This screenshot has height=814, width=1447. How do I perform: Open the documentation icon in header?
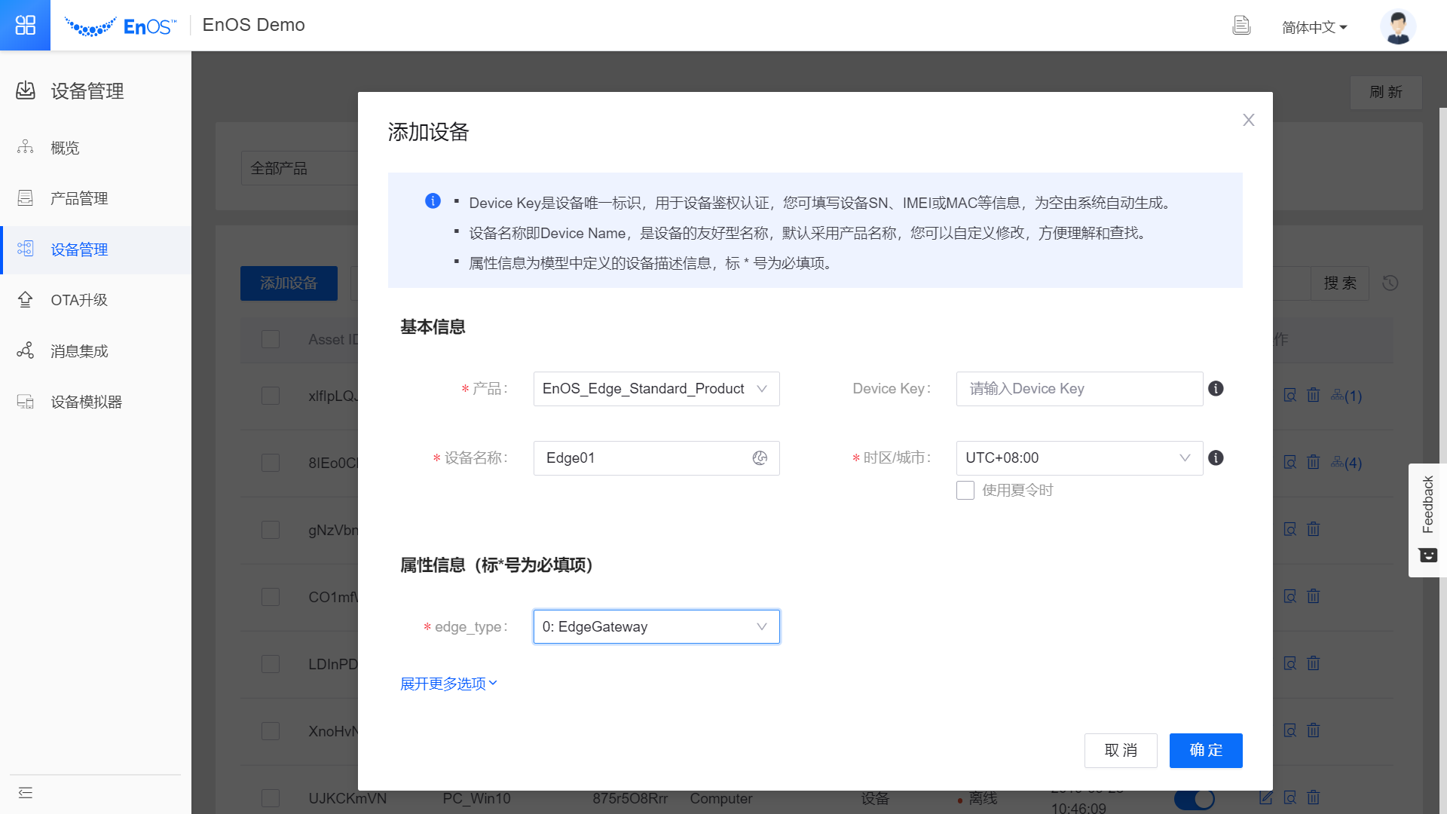click(1241, 26)
